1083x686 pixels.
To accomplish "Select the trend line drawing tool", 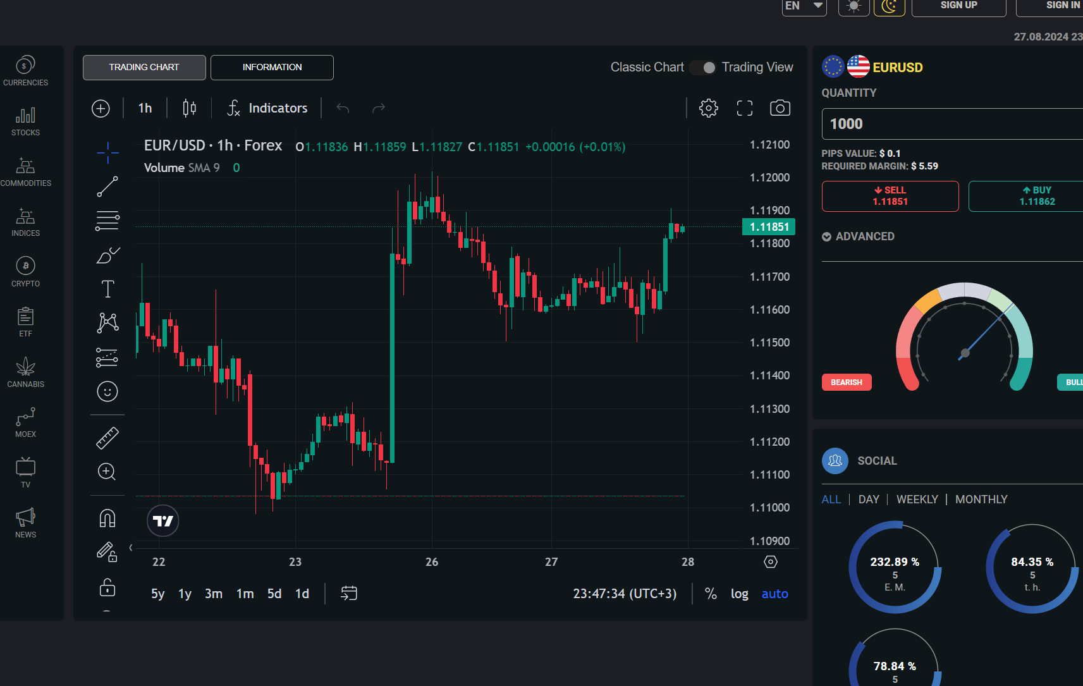I will [x=107, y=187].
